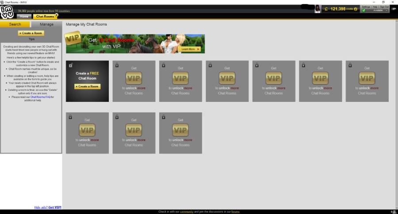
Task: Click the padlock on the first locked VIP tile
Action: click(117, 65)
